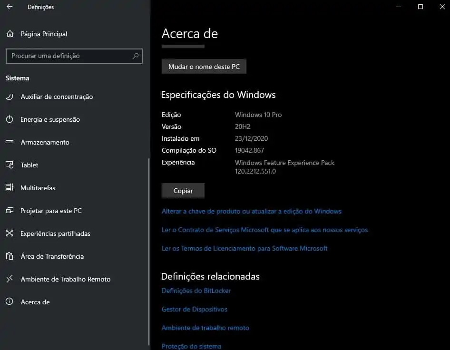The width and height of the screenshot is (450, 350).
Task: Click the clipboard icon for Área de Transferência
Action: [x=10, y=256]
